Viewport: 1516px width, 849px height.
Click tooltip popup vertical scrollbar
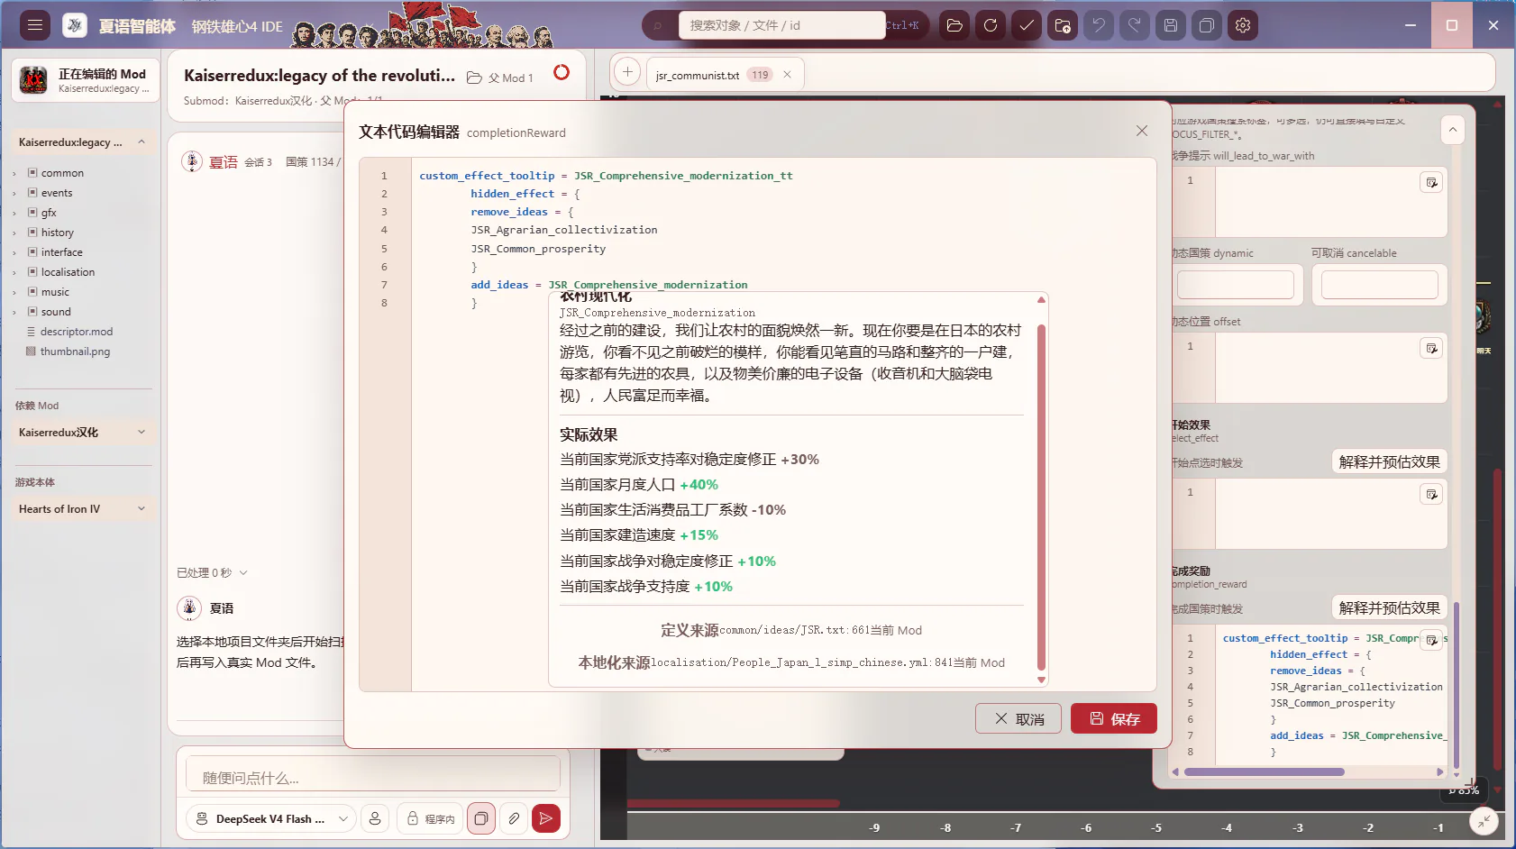point(1041,498)
